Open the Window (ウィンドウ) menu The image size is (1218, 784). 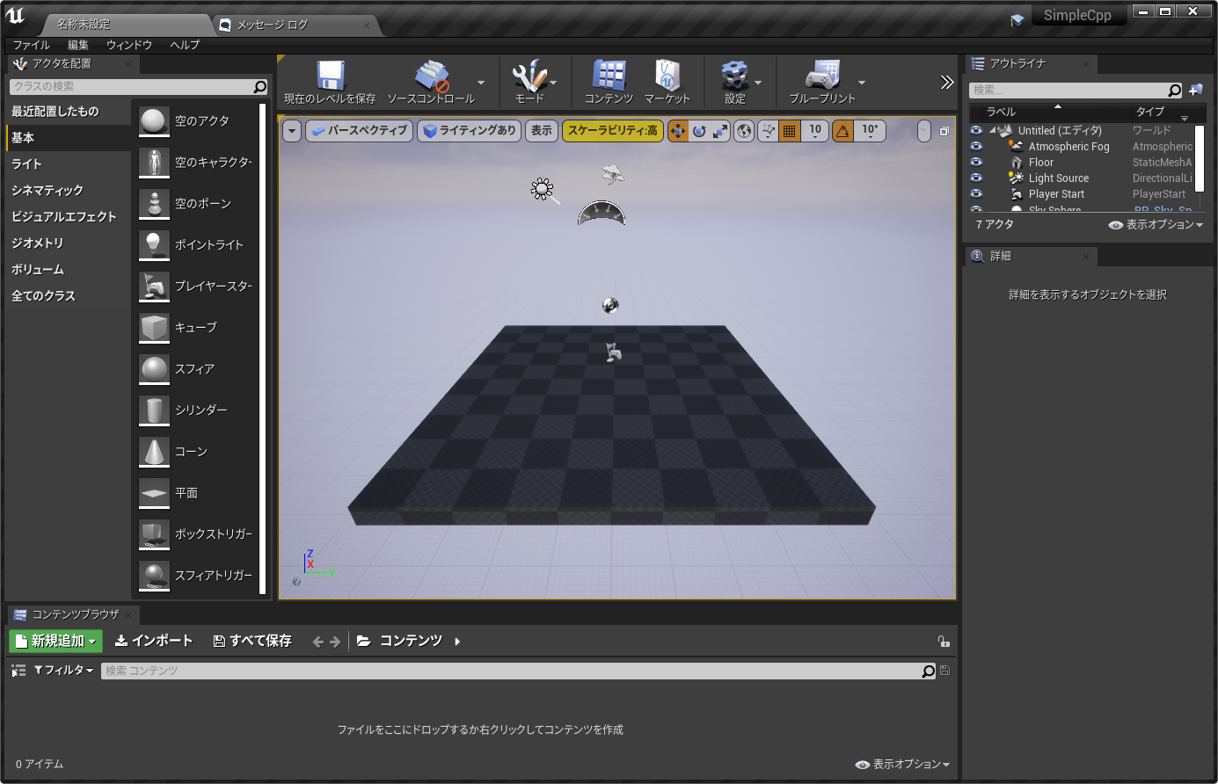click(x=129, y=45)
